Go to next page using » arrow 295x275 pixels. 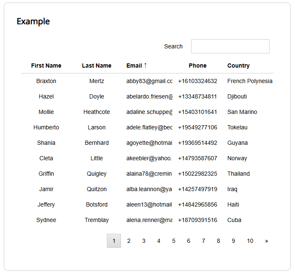266,241
